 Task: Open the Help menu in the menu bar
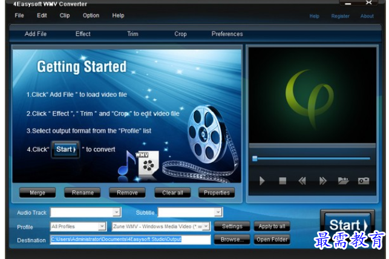[x=118, y=15]
